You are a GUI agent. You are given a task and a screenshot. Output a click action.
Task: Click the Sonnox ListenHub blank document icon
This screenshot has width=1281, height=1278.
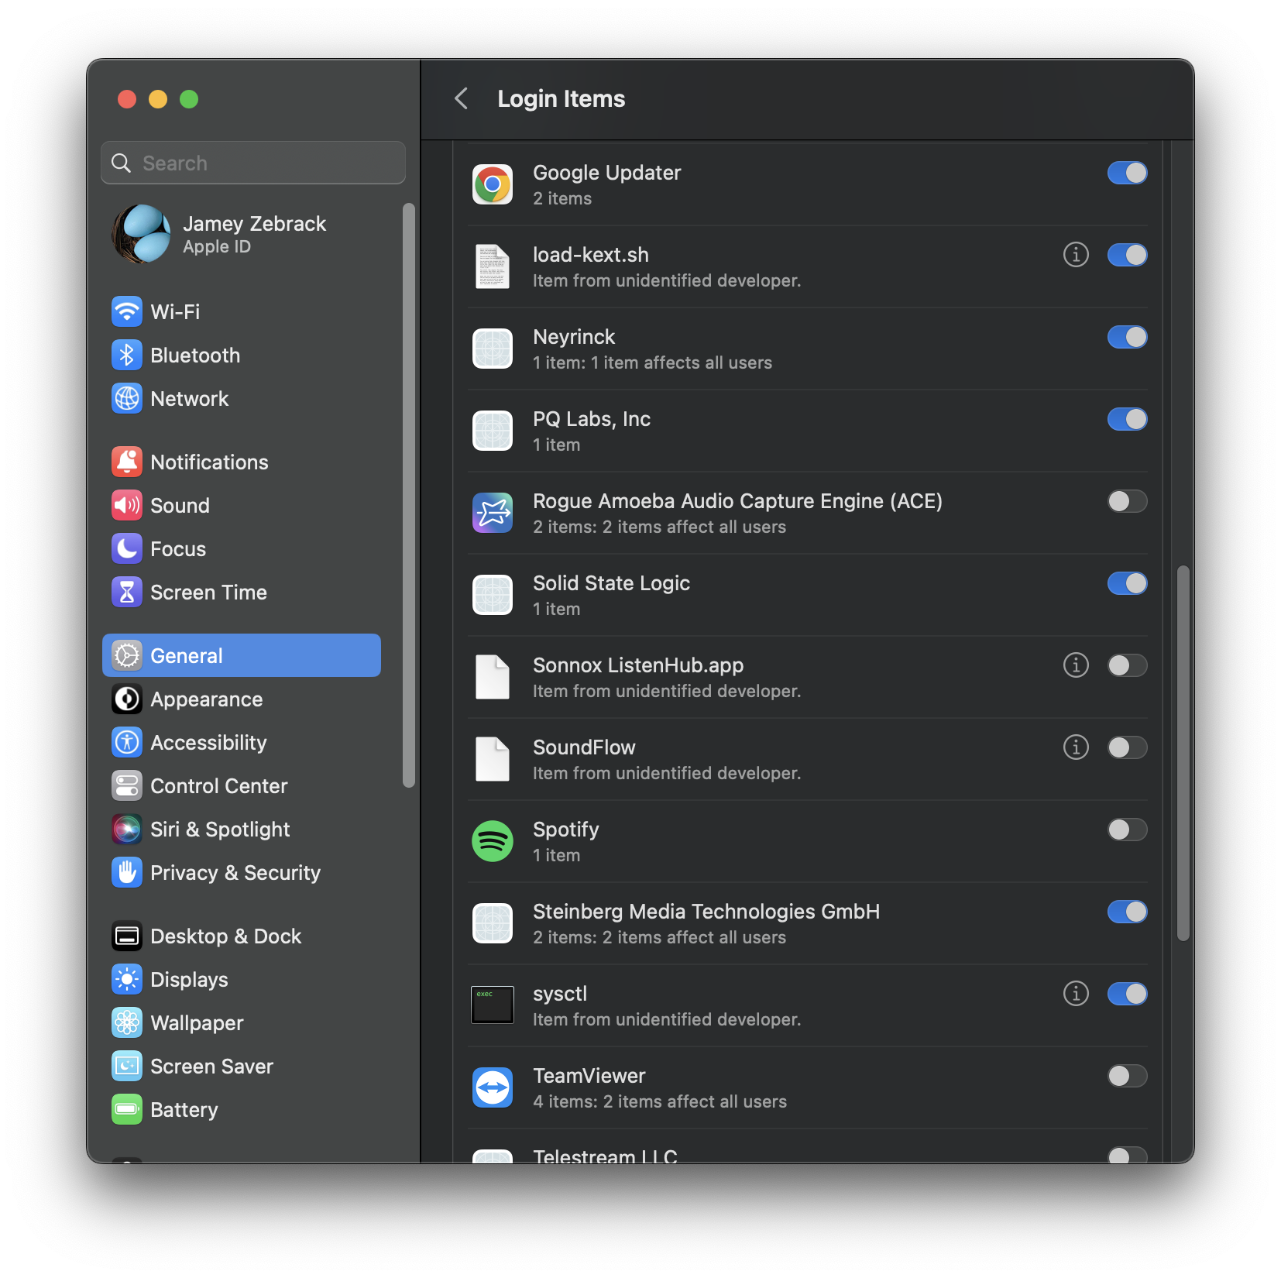(x=493, y=677)
